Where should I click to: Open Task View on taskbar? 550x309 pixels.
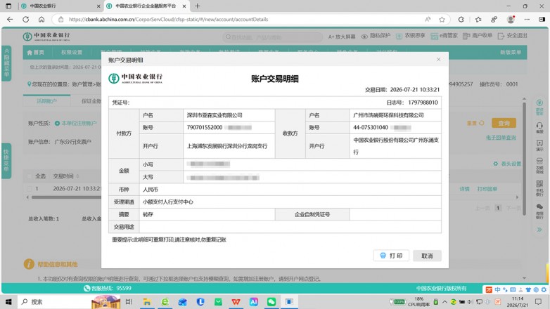(129, 302)
